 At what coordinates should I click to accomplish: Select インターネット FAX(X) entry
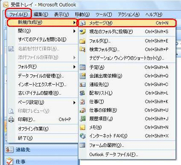pos(127,136)
